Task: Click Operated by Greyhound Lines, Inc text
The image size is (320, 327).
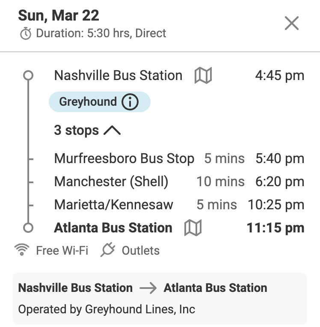Action: click(107, 309)
